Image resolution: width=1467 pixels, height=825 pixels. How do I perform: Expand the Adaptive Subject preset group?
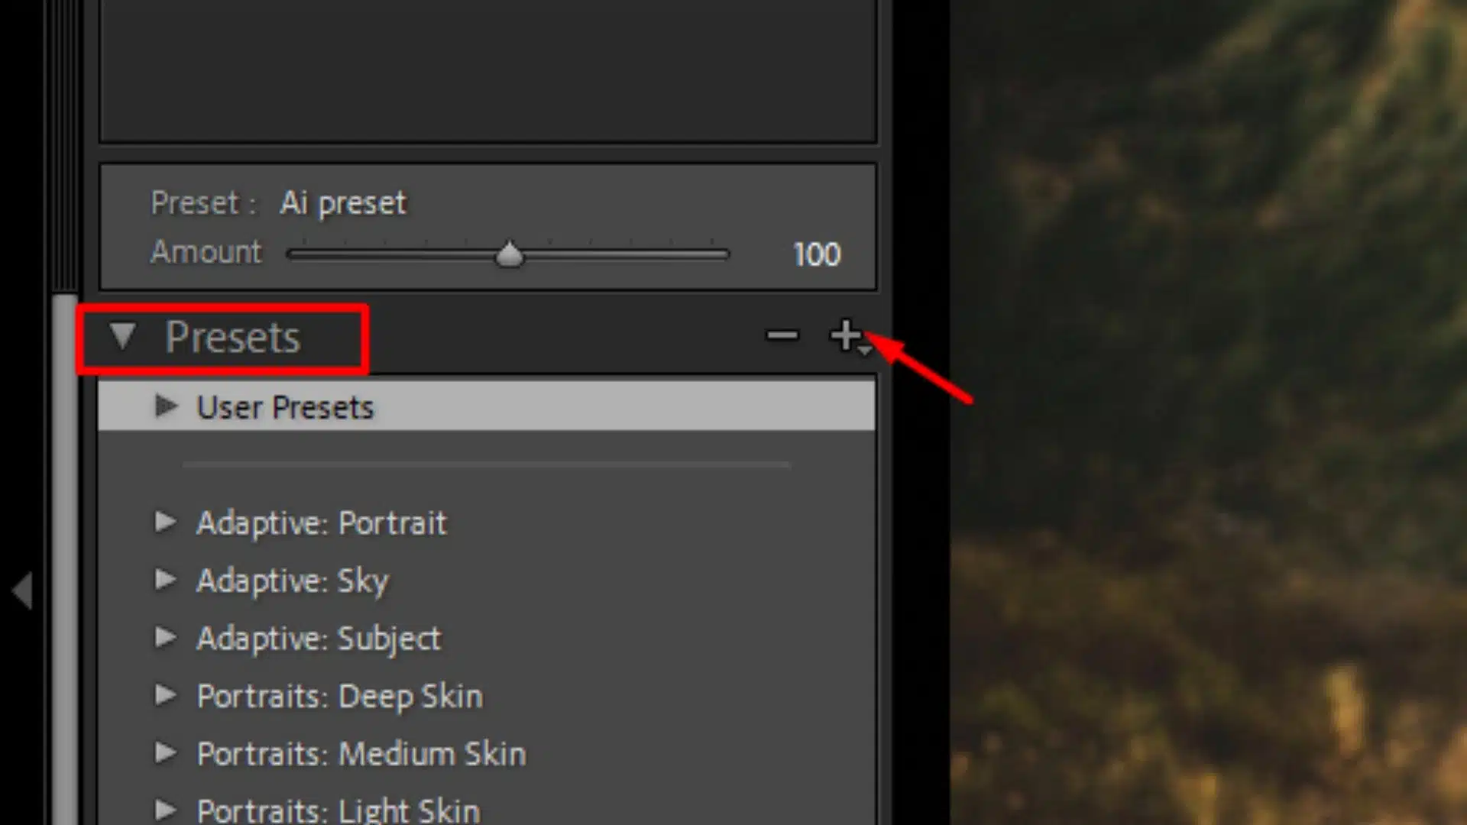pos(165,638)
